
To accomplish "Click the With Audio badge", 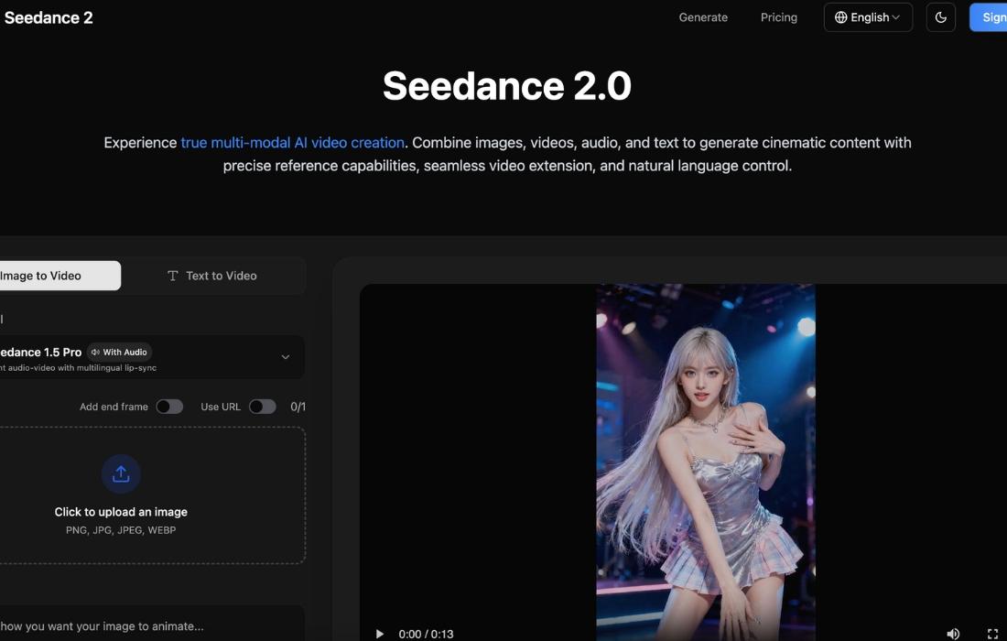I will (120, 352).
